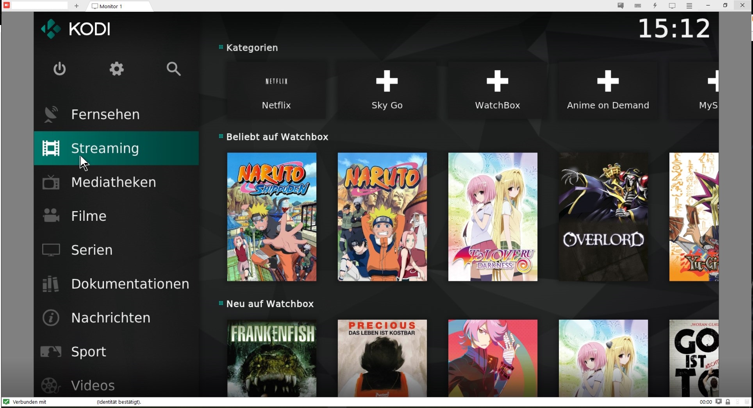Viewport: 753px width, 408px height.
Task: Open the To Love Ru poster under Neu
Action: [x=603, y=358]
